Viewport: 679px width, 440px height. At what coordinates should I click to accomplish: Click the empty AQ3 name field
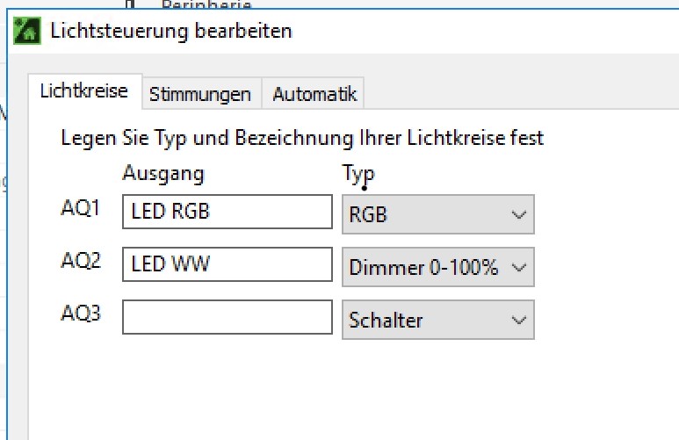[227, 318]
